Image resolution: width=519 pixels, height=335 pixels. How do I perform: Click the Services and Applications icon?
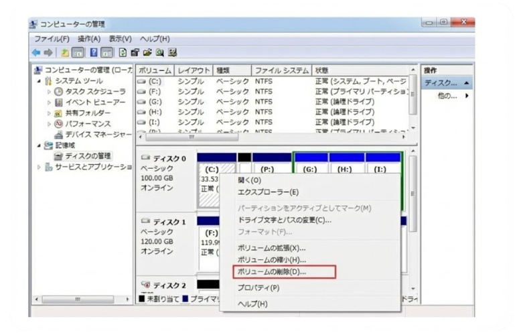coord(49,167)
